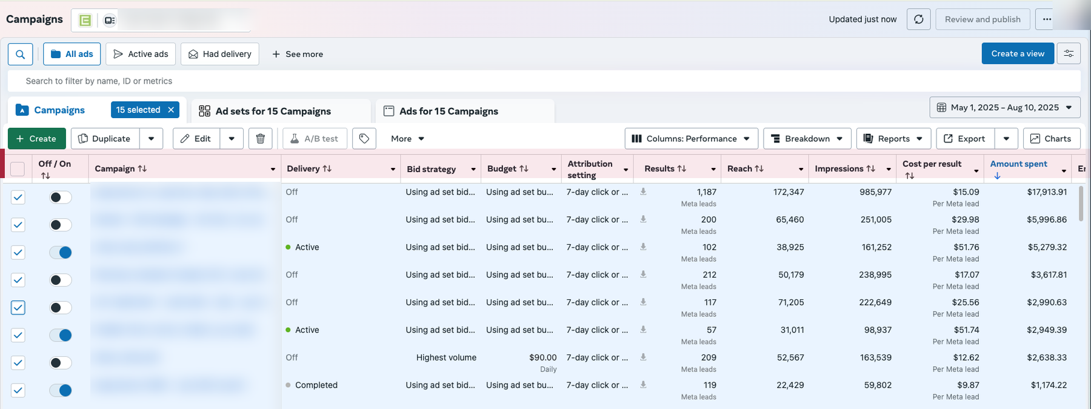Click See more filters
Screen dimensions: 1091x409
point(298,54)
